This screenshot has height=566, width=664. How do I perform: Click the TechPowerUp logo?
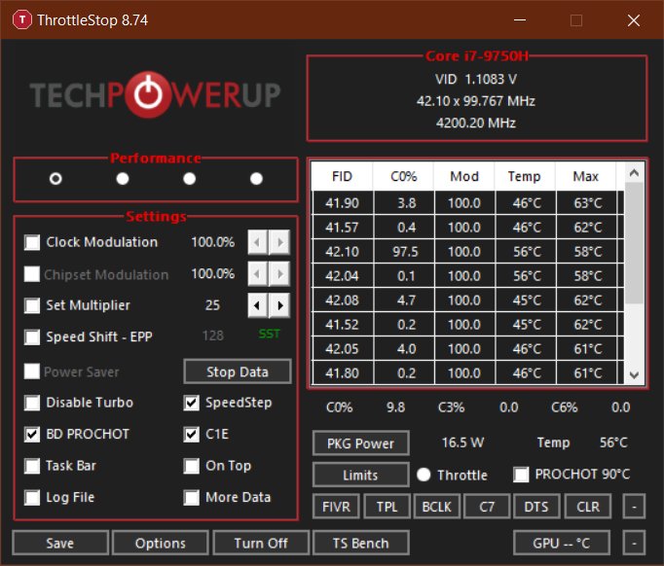click(x=155, y=94)
